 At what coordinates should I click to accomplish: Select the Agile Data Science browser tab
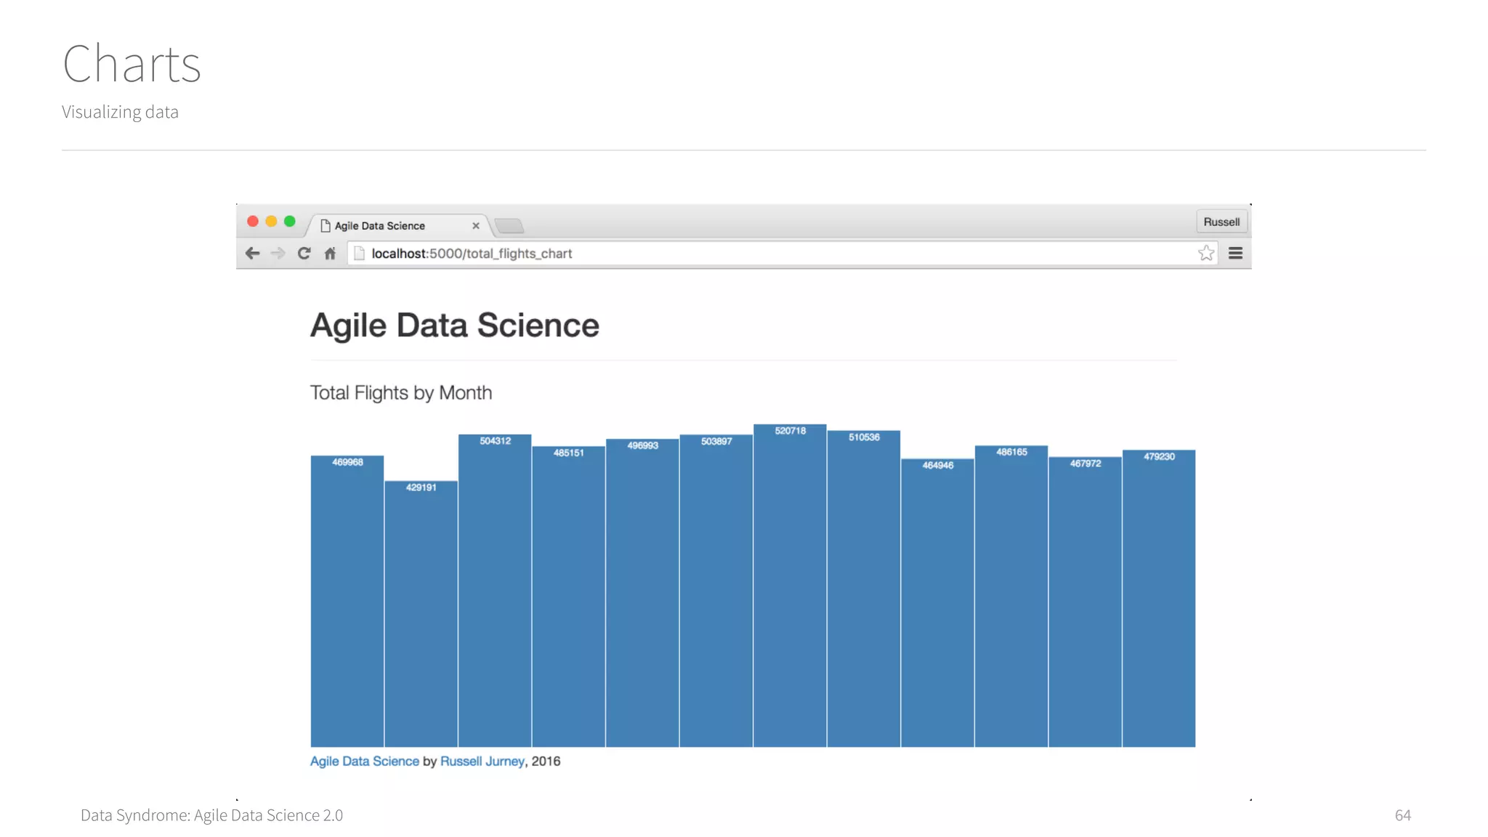(398, 226)
